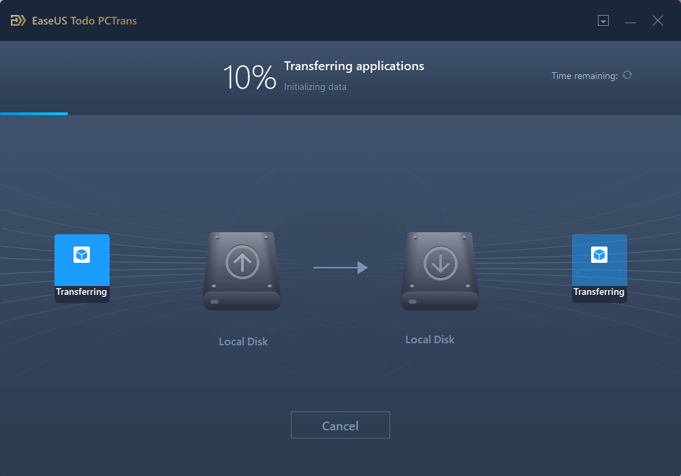Click the destination Local Disk download drive icon

tap(439, 270)
